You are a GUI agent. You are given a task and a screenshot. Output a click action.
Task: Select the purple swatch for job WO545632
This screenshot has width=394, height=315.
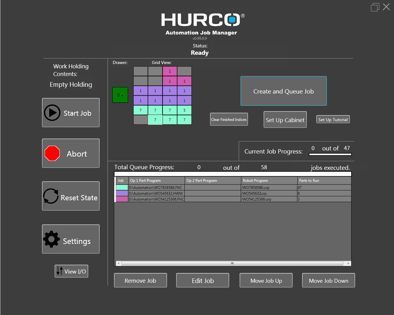click(122, 193)
